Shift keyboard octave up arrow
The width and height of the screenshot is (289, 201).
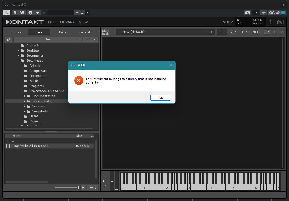(x=105, y=177)
